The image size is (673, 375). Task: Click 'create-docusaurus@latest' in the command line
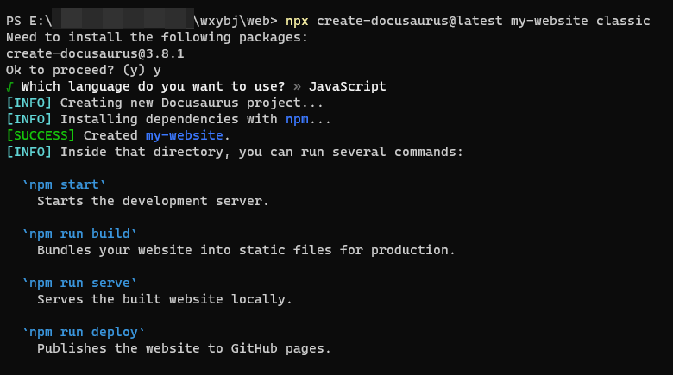(410, 21)
